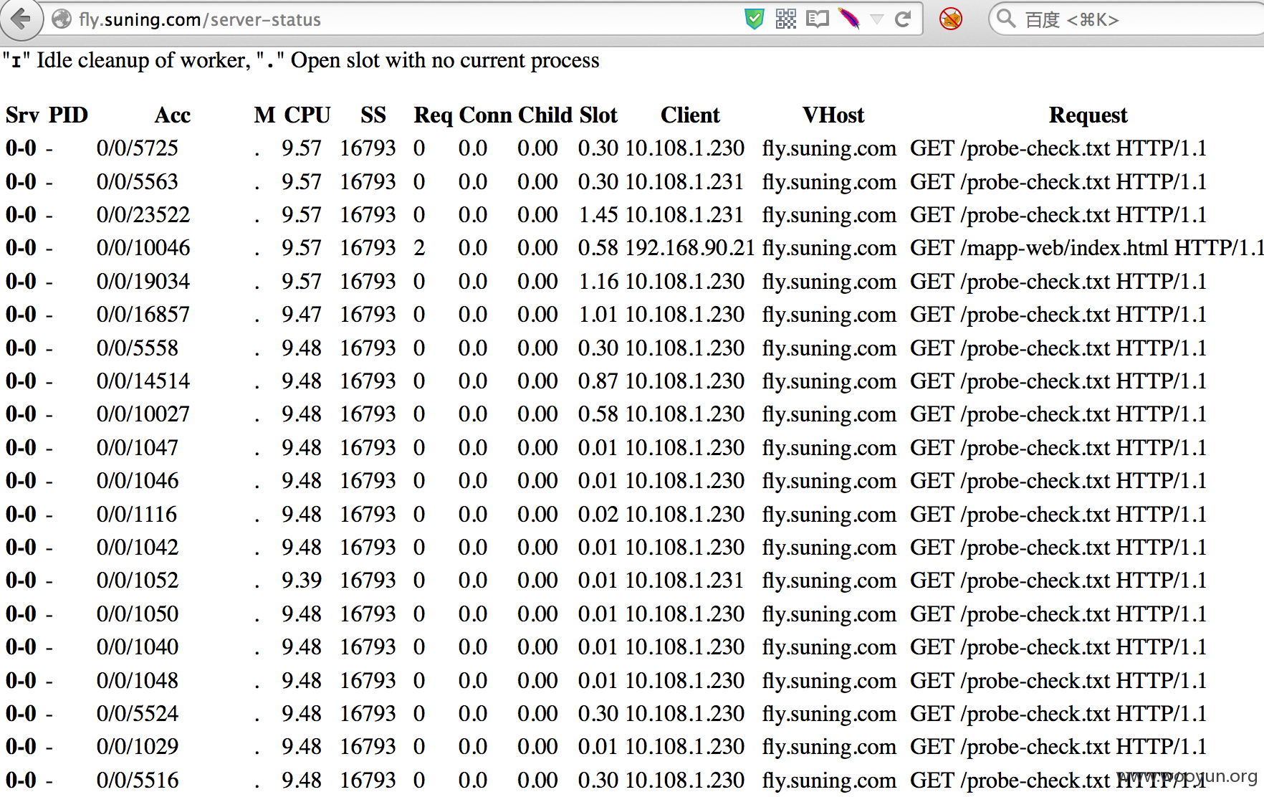
Task: Select CPU value 9.47
Action: pyautogui.click(x=302, y=315)
